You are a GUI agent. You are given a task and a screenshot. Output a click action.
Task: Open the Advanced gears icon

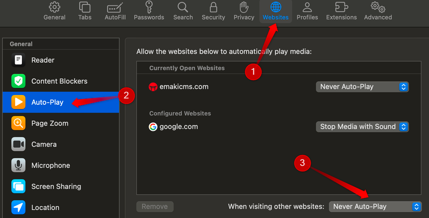tap(378, 7)
